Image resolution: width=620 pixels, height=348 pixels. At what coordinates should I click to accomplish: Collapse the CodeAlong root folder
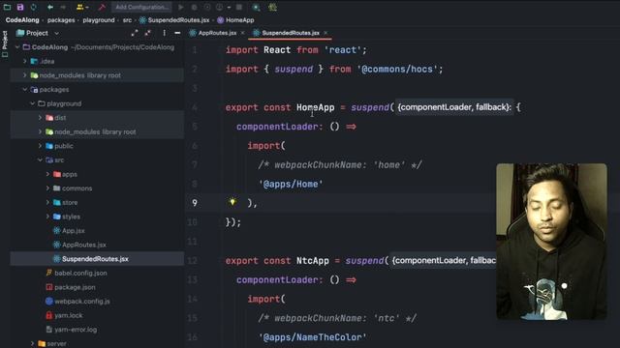pos(17,47)
